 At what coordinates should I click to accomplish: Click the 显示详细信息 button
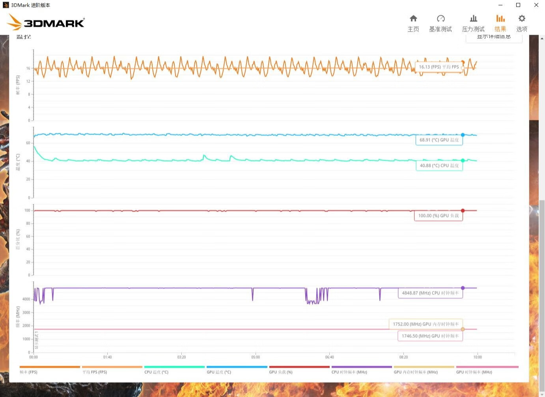[494, 38]
